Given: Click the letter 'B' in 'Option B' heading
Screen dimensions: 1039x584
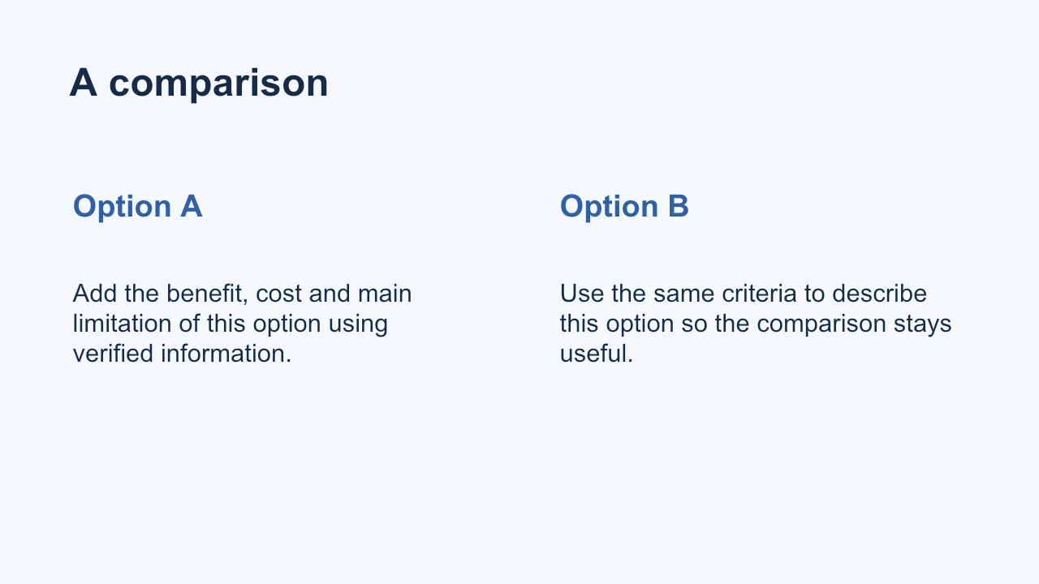Looking at the screenshot, I should (x=678, y=206).
